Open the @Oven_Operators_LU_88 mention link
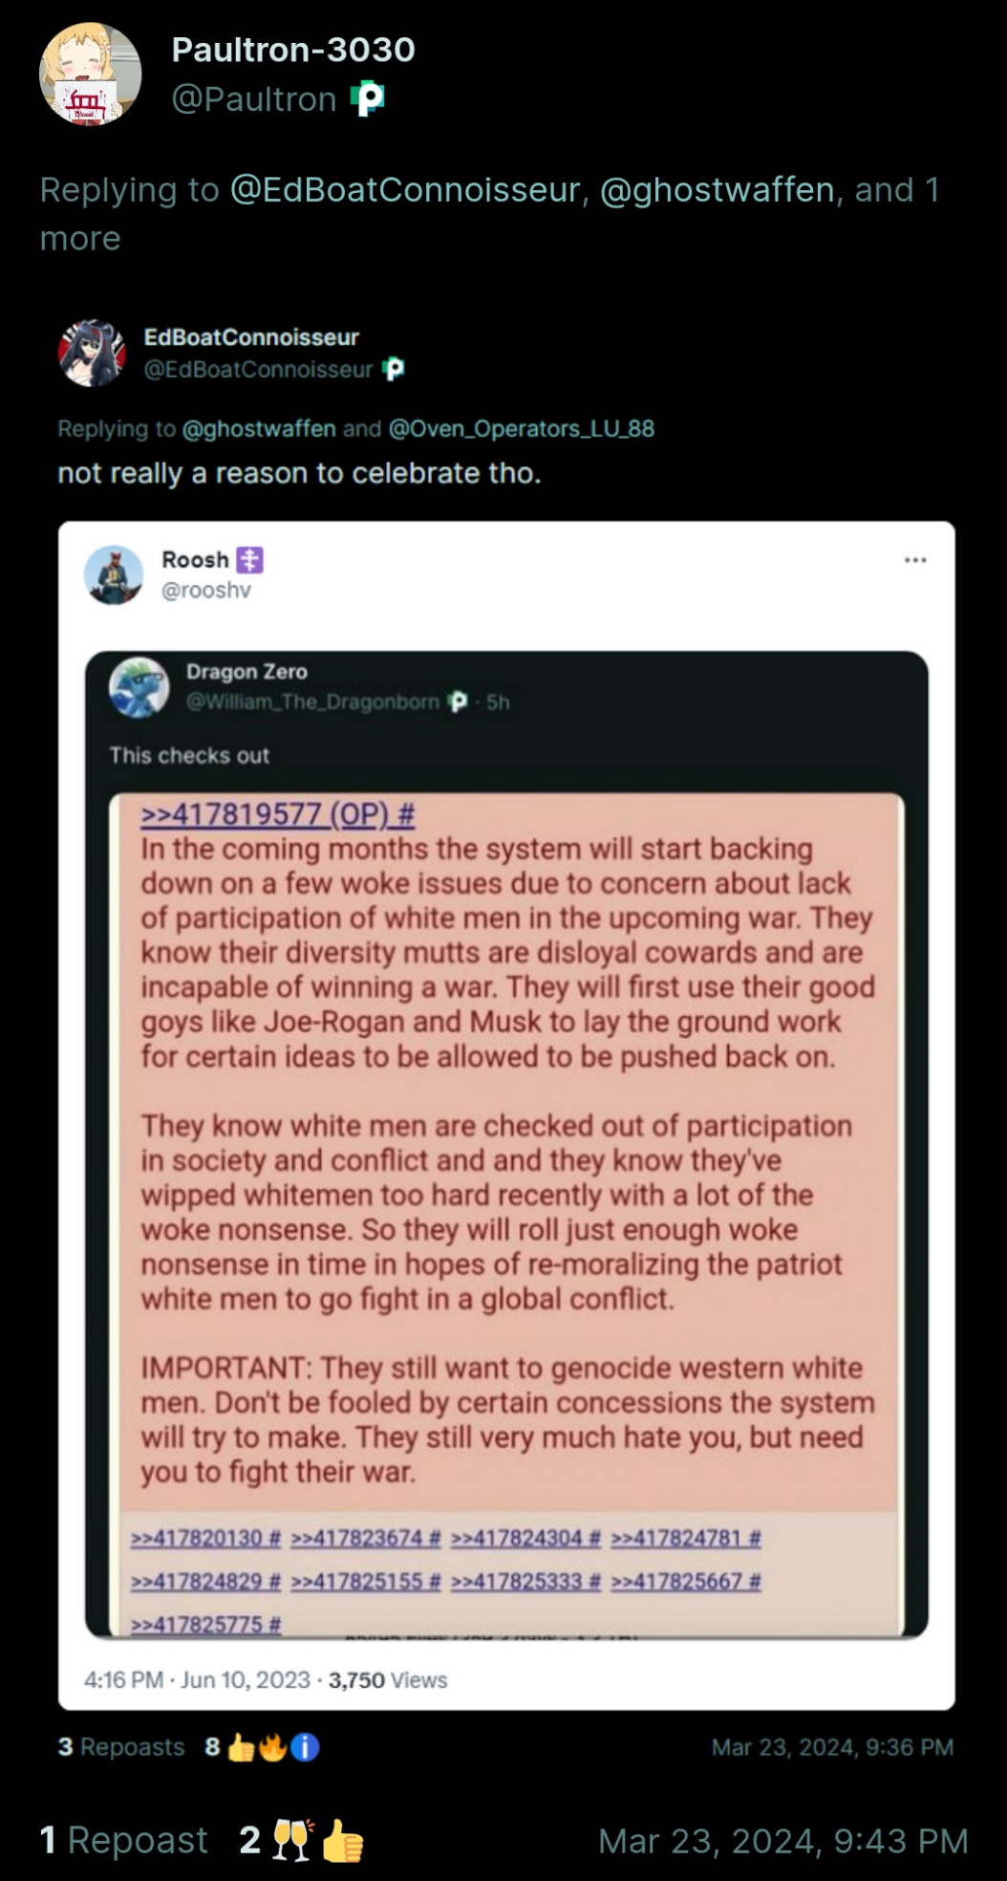The height and width of the screenshot is (1881, 1007). click(522, 428)
